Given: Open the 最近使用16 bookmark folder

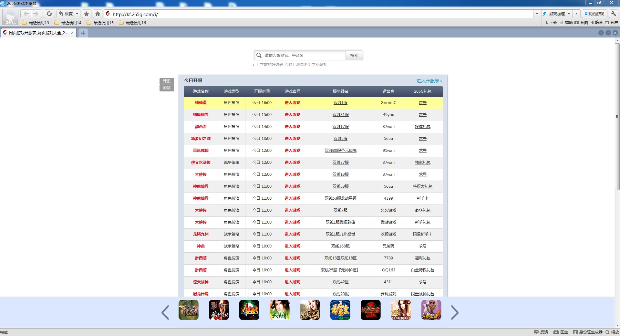Looking at the screenshot, I should pyautogui.click(x=132, y=23).
